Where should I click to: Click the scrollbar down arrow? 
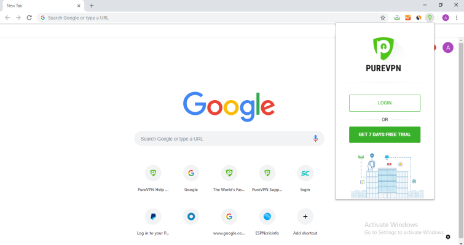click(461, 243)
